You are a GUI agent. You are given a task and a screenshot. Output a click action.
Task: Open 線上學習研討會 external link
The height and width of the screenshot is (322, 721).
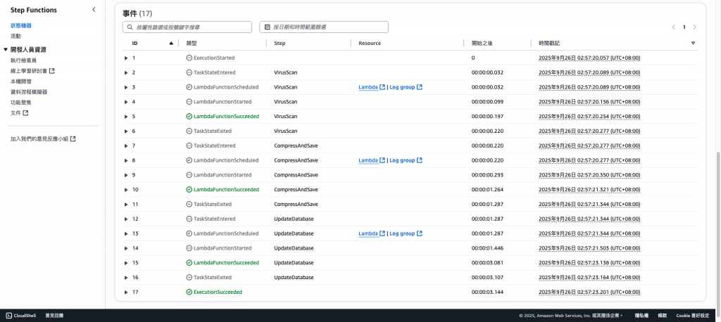click(x=32, y=71)
